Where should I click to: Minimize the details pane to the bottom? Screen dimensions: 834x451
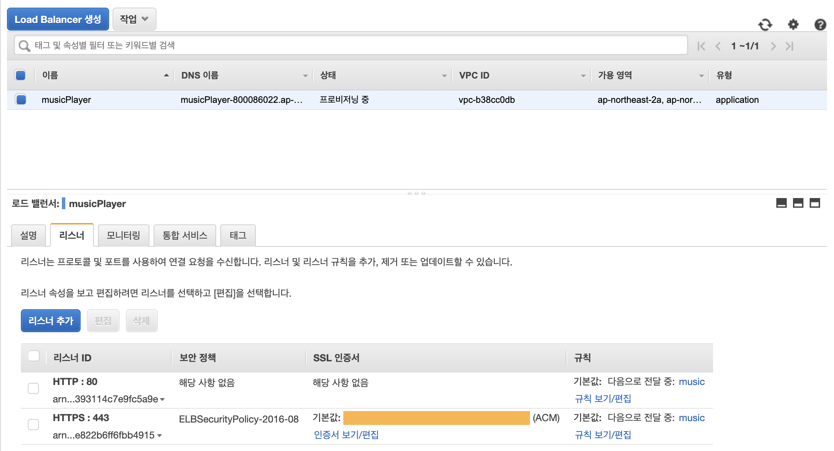click(x=781, y=203)
